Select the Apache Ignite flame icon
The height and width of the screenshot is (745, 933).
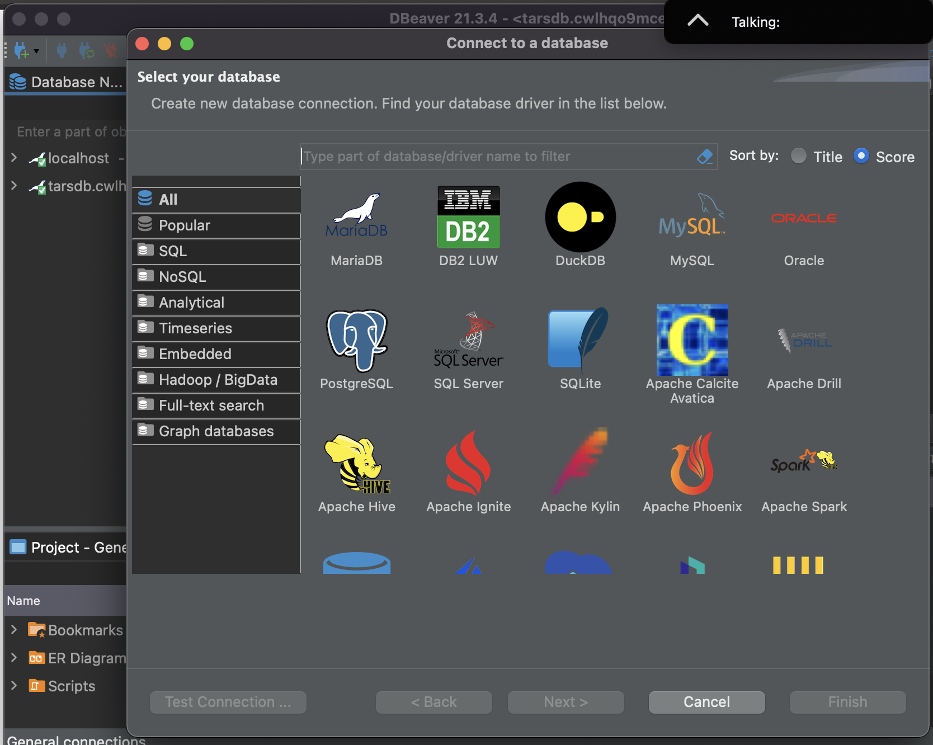468,464
